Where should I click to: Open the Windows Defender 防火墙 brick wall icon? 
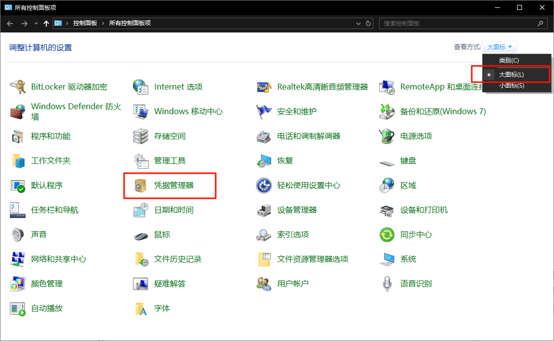click(x=18, y=112)
